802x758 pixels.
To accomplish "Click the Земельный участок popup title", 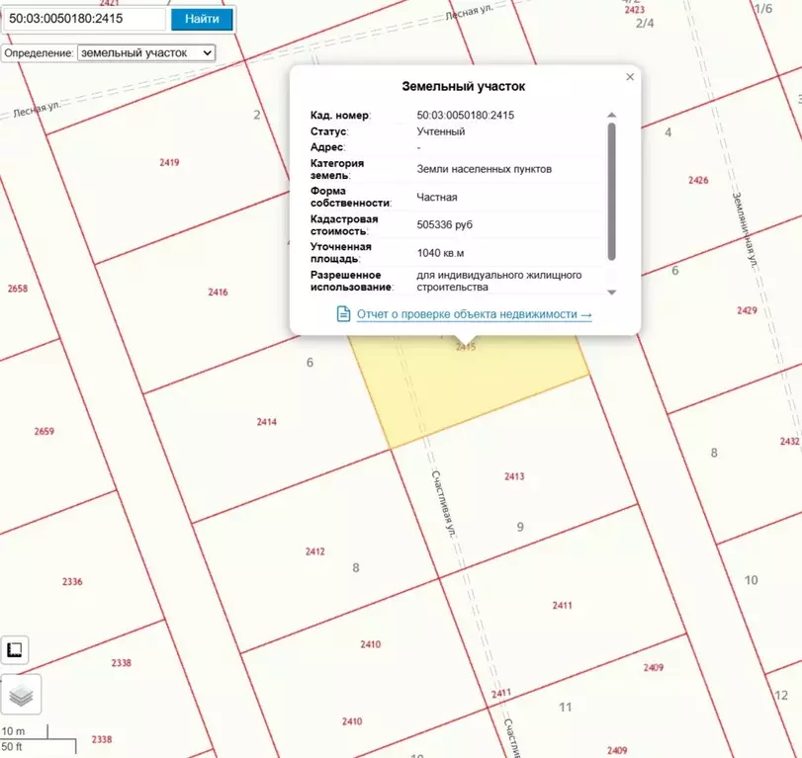I will click(464, 86).
